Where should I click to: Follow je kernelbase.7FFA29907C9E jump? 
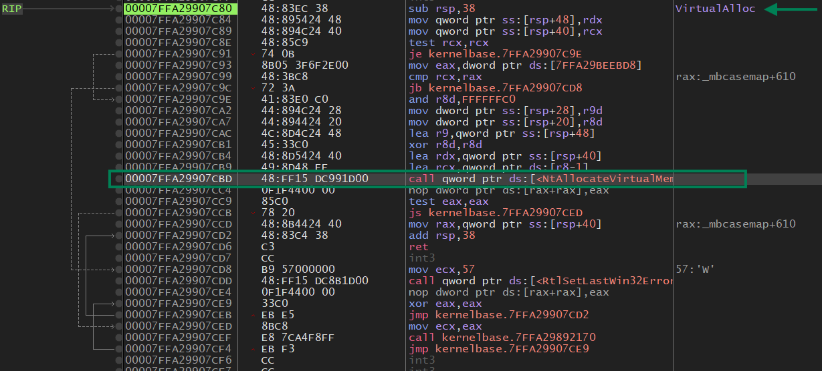[x=496, y=54]
